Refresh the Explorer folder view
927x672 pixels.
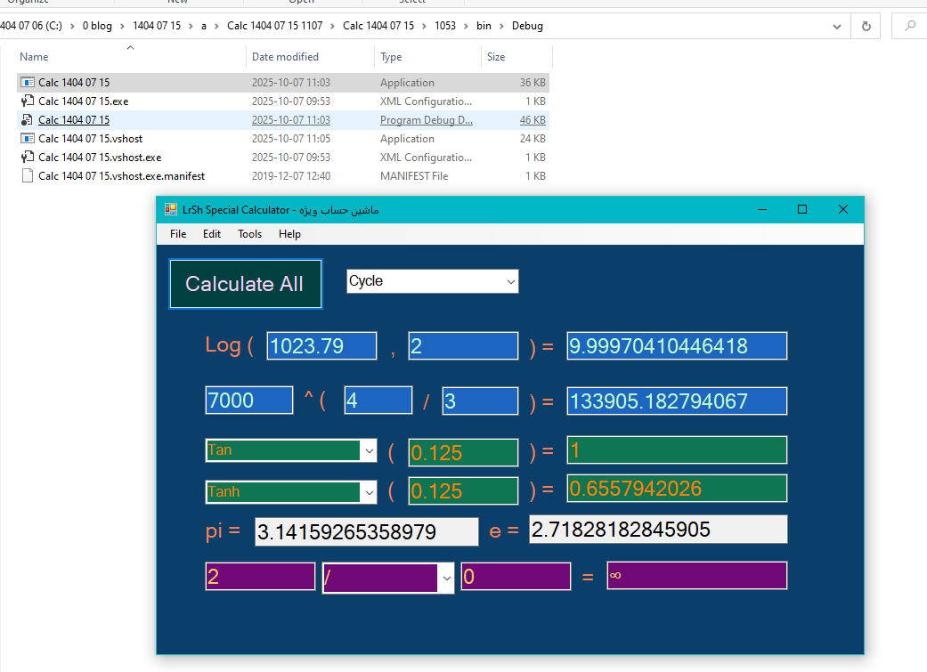click(x=866, y=26)
